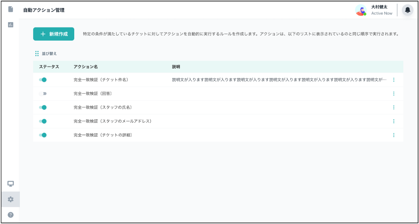Click user name 大村健太

pyautogui.click(x=379, y=7)
